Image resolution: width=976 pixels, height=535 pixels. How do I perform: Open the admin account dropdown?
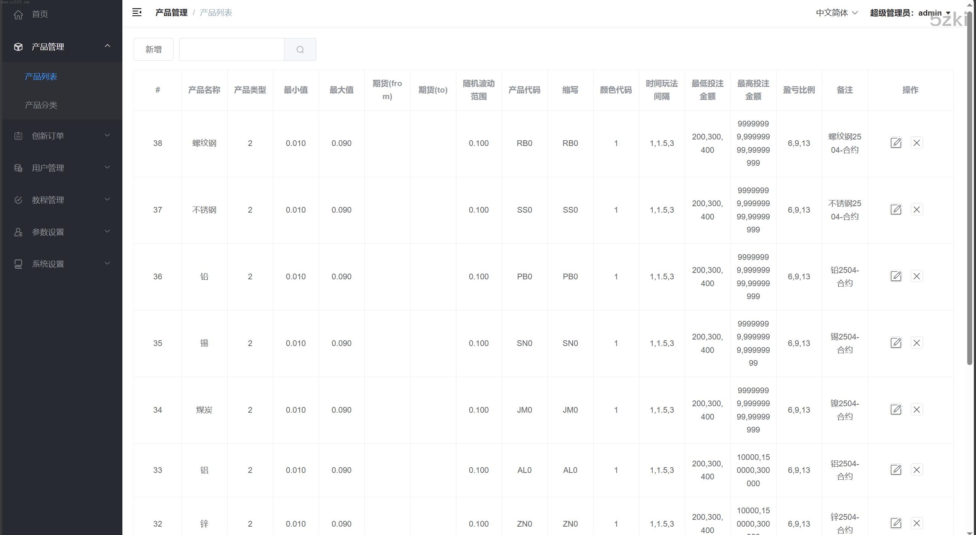[910, 13]
